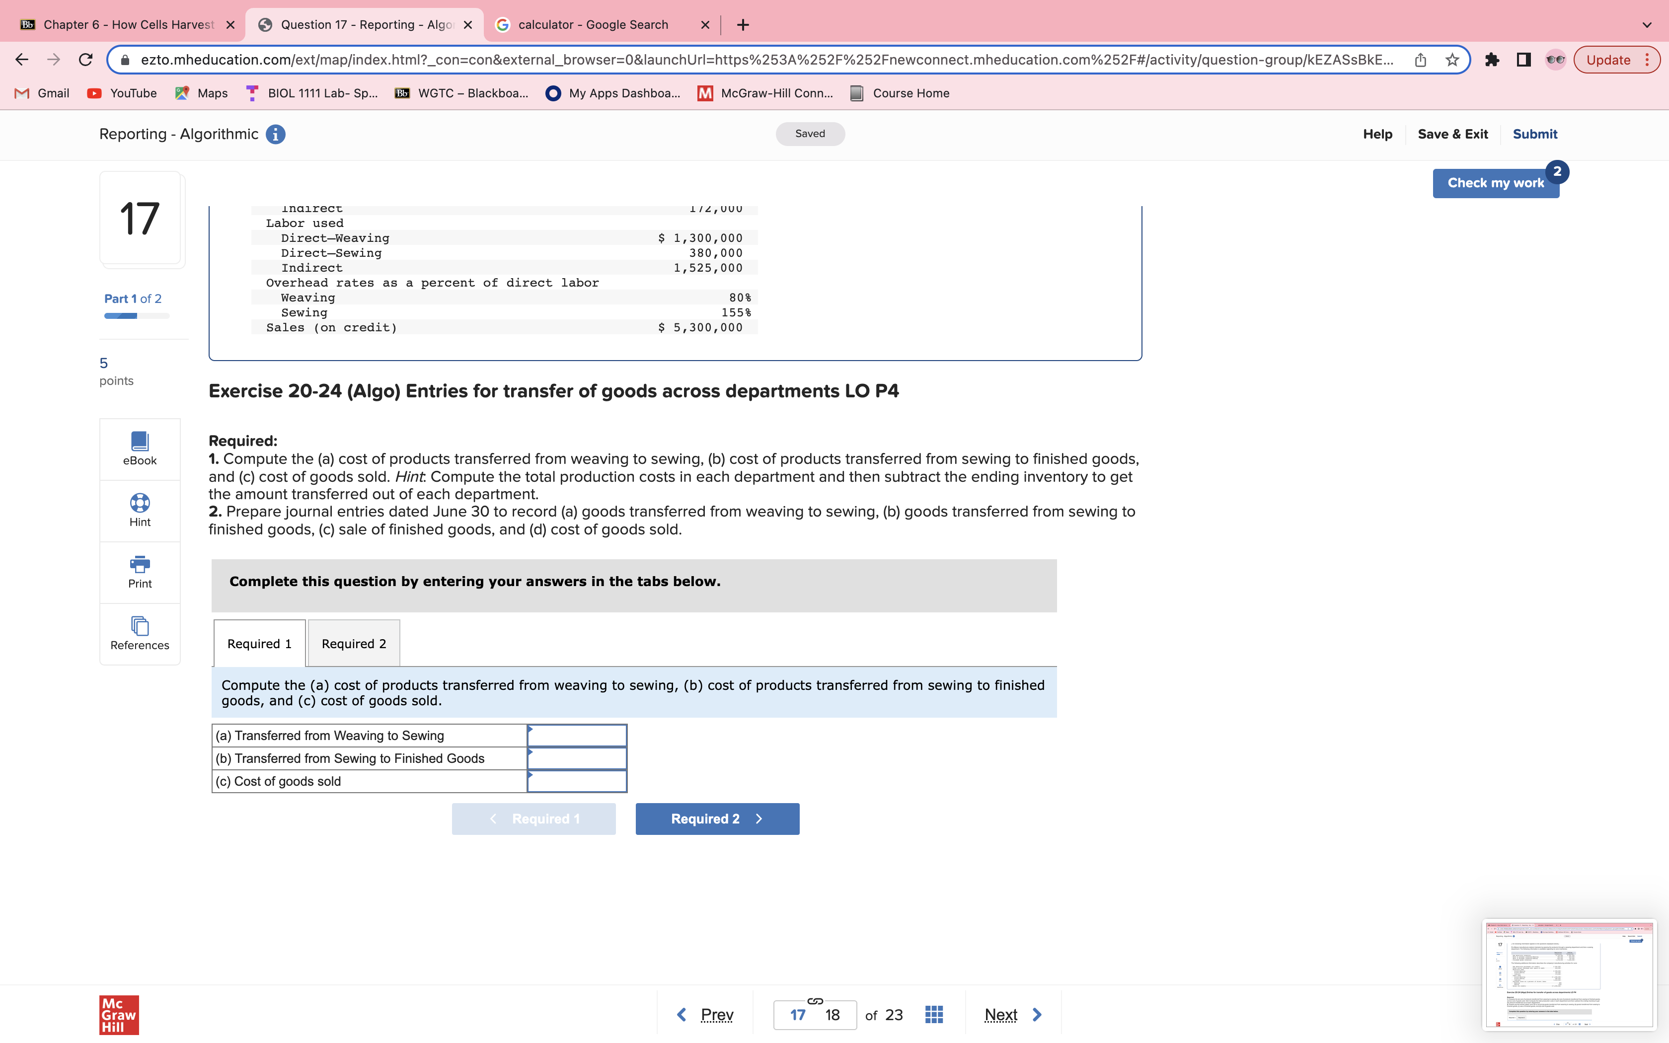Click the Submit link

coord(1534,134)
